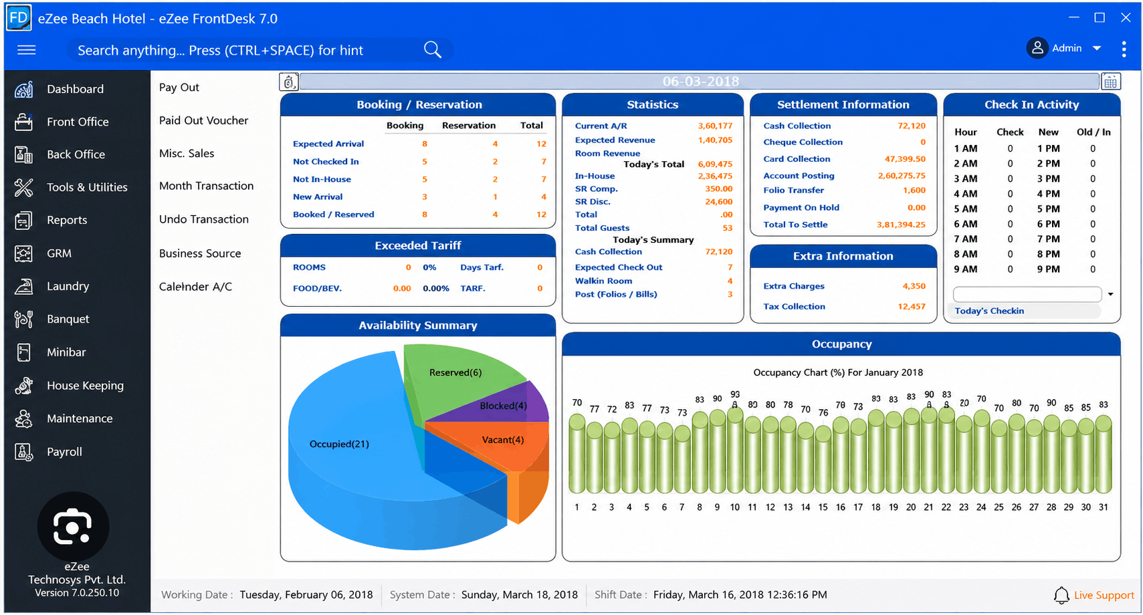Click the New Arrival row label
Screen dimensions: 1143x615
pyautogui.click(x=318, y=197)
